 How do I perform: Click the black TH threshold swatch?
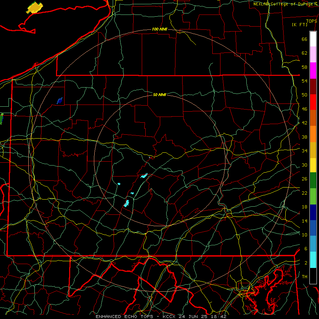[x=313, y=276]
